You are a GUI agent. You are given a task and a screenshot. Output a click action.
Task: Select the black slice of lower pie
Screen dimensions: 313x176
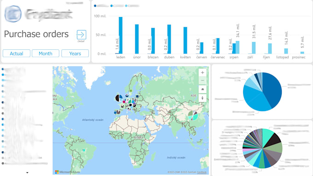pyautogui.click(x=273, y=140)
